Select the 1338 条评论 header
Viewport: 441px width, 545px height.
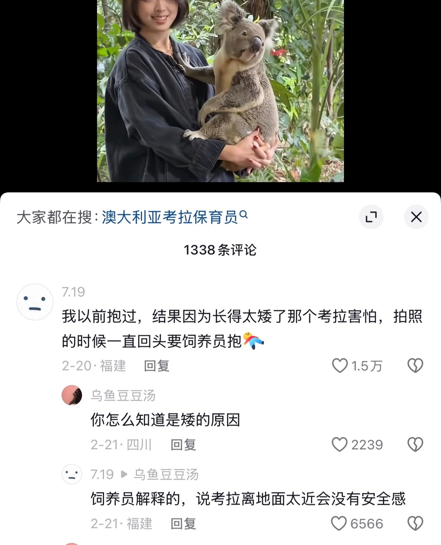(220, 250)
